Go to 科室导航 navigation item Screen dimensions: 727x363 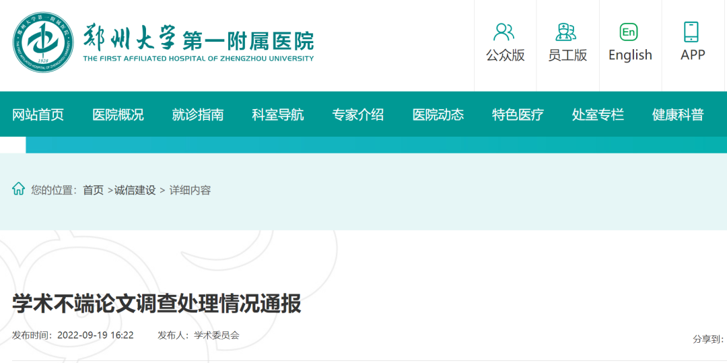click(278, 114)
